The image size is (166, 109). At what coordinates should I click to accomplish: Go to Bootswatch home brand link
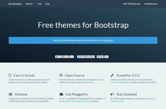pos(15,4)
